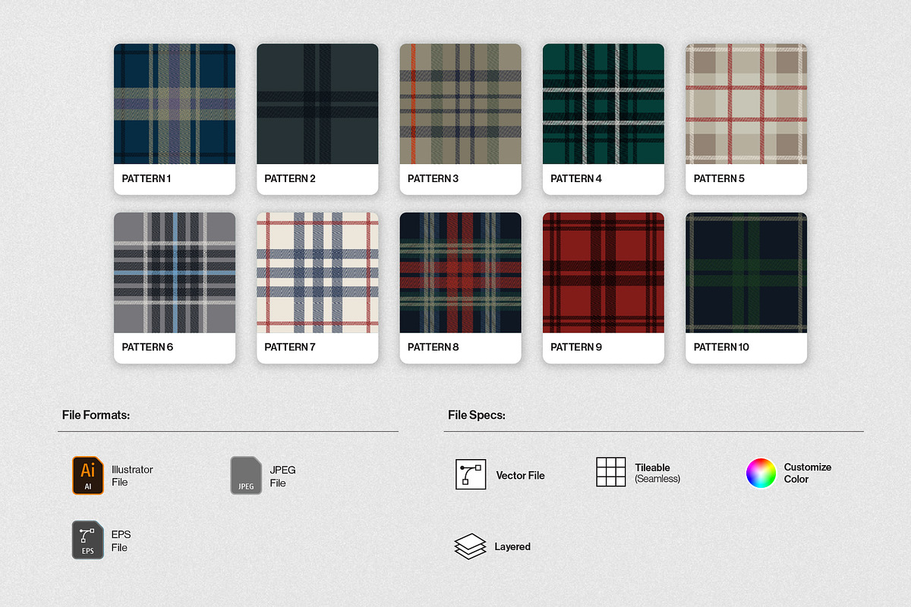Click the Layered stack icon
Image resolution: width=911 pixels, height=607 pixels.
(x=471, y=546)
